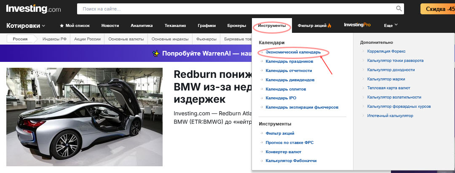The image size is (455, 173).
Task: Open the Инструменты menu
Action: 272,26
